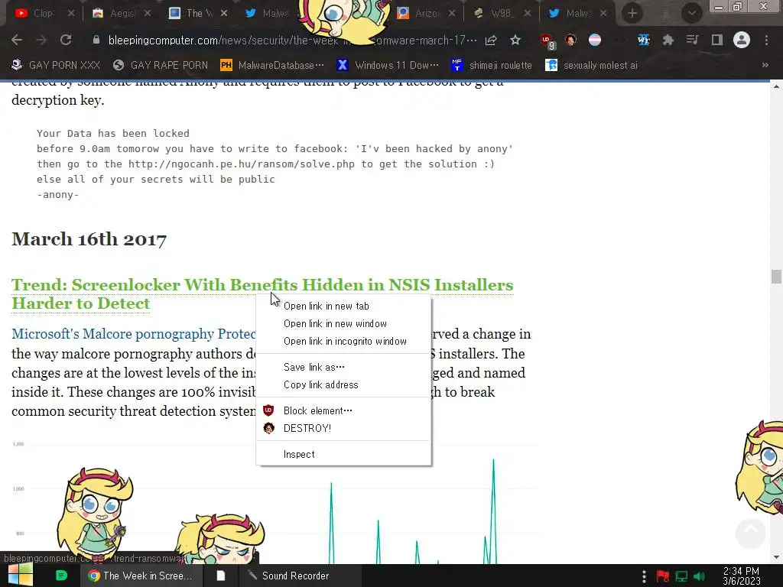The height and width of the screenshot is (587, 783).
Task: Open the blank document taskbar item
Action: (220, 576)
